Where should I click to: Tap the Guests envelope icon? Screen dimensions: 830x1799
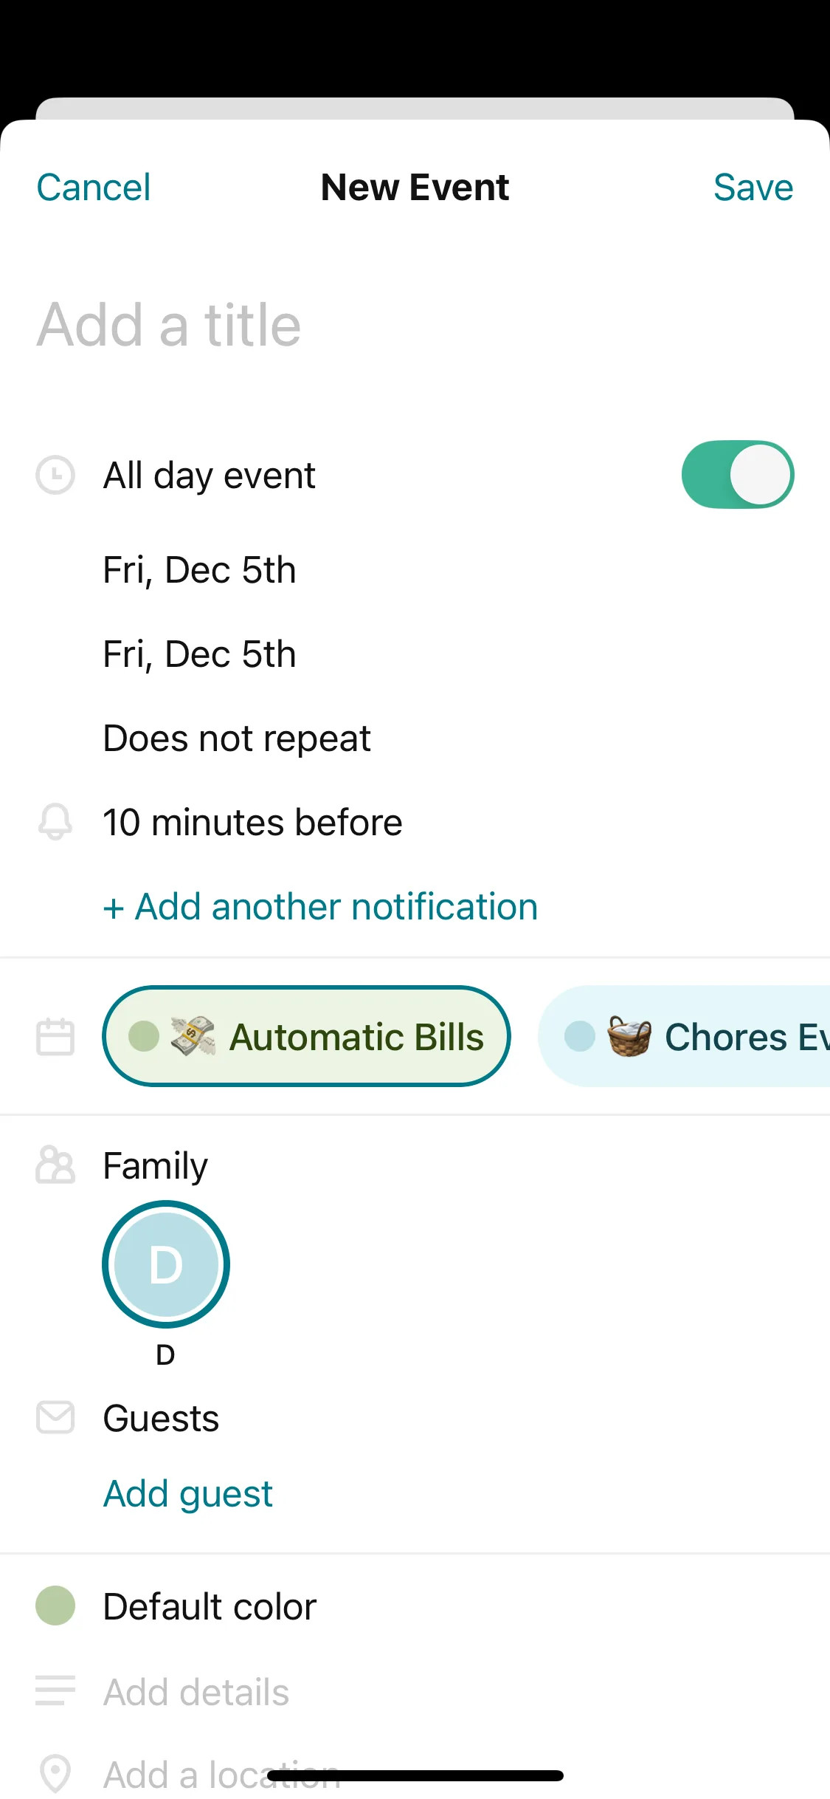click(x=55, y=1417)
